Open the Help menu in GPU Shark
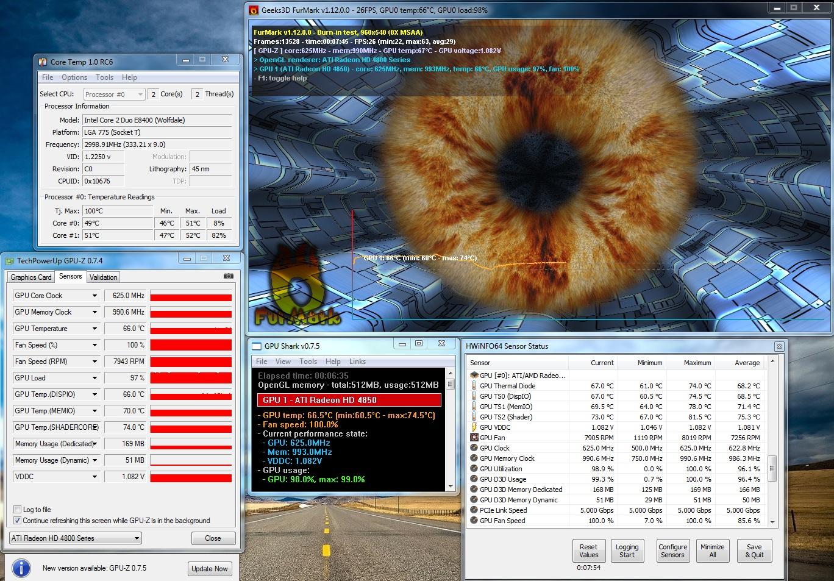The image size is (834, 581). click(333, 362)
